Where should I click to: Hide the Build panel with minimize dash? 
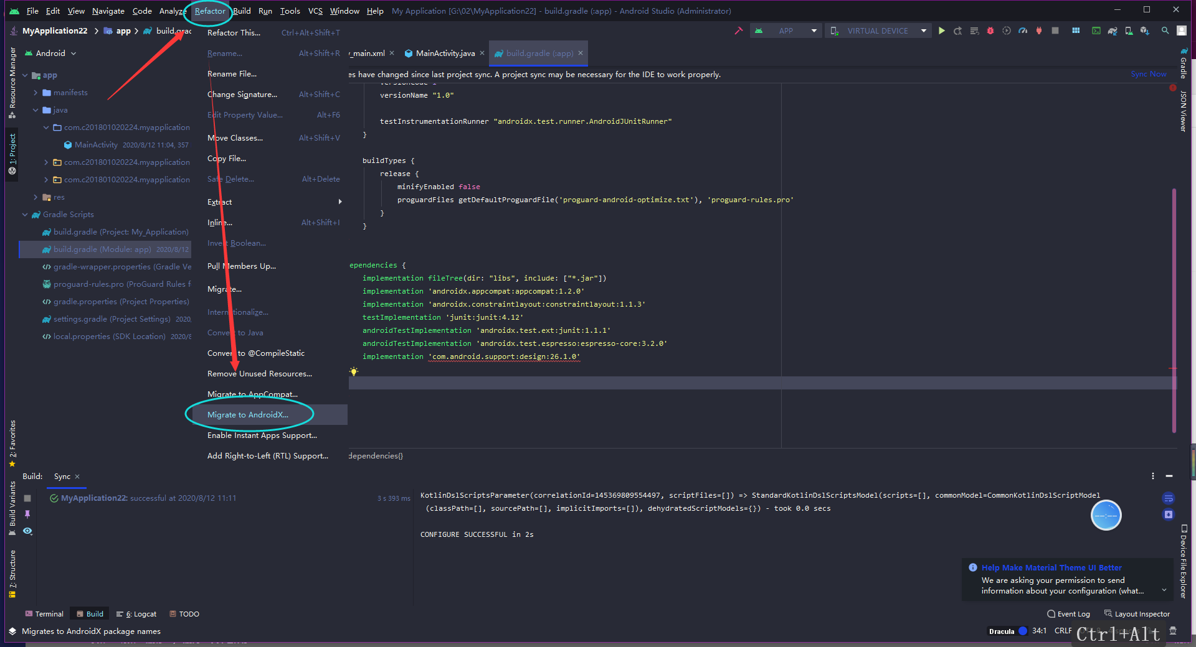pyautogui.click(x=1169, y=476)
